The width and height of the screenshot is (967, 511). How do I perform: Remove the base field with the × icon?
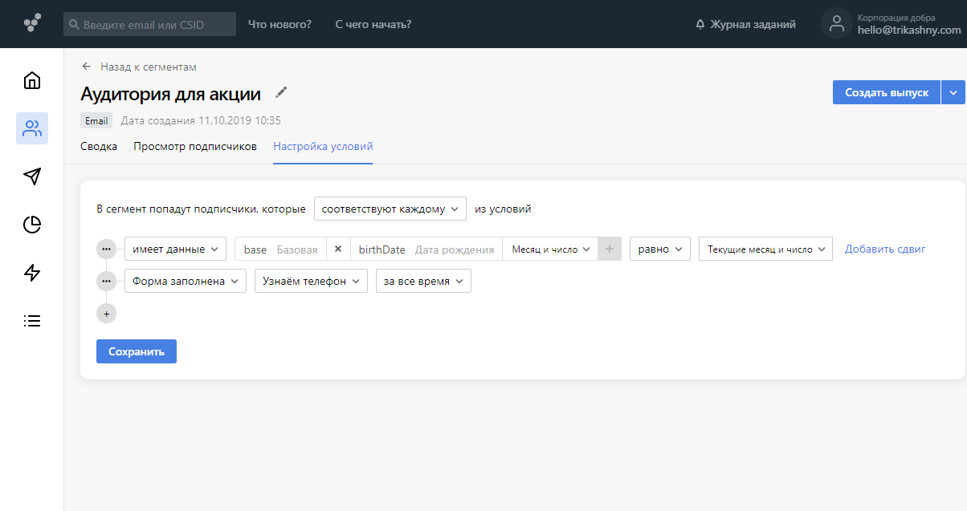point(338,248)
